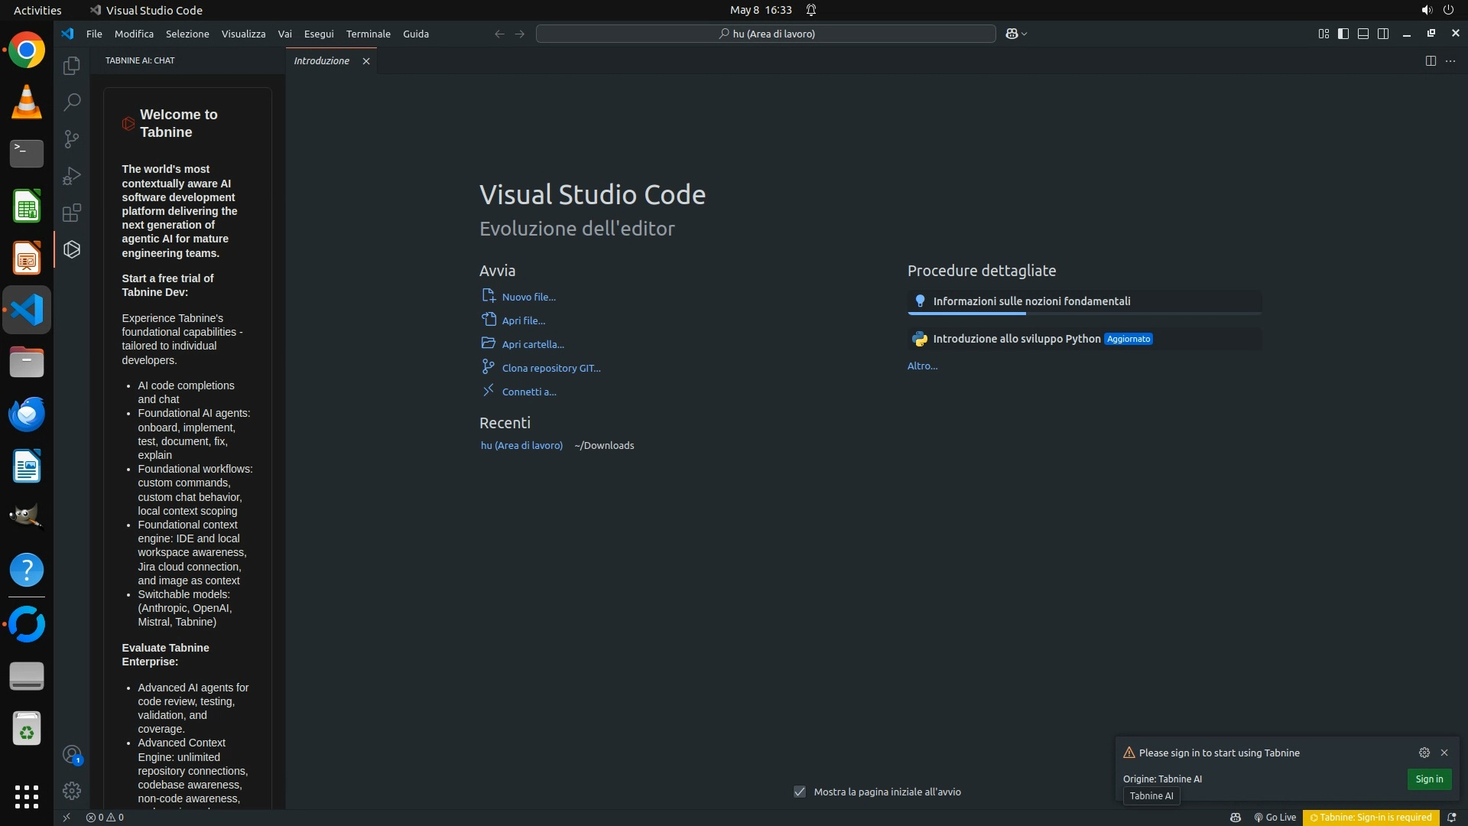Click the 'Clona repository GIT...' link
1468x826 pixels.
point(550,368)
